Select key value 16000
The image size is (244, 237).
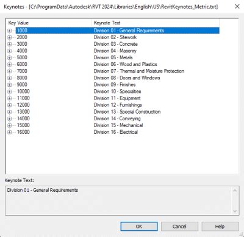[x=23, y=132]
